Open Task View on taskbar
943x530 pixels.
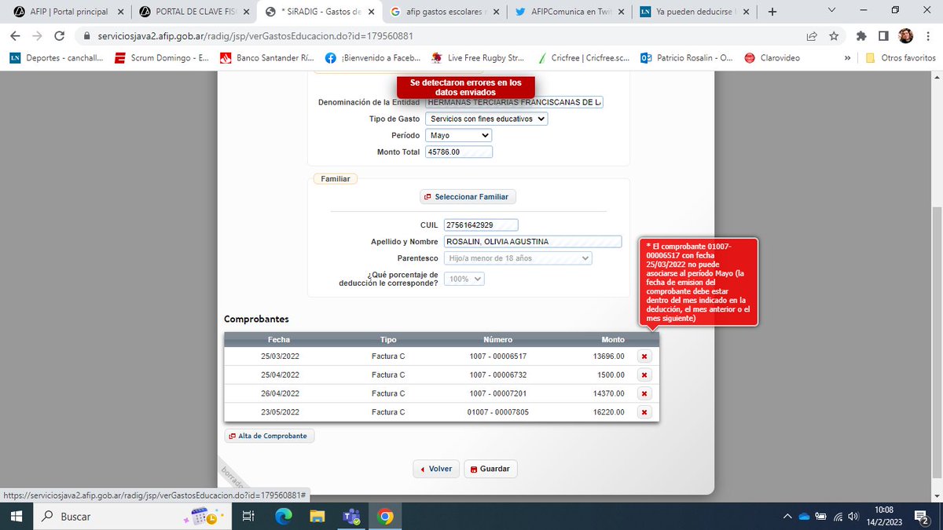248,516
